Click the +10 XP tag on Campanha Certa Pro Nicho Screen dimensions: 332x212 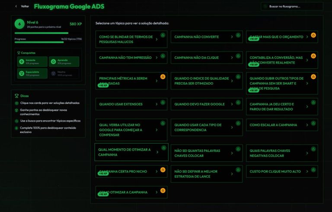103,173
